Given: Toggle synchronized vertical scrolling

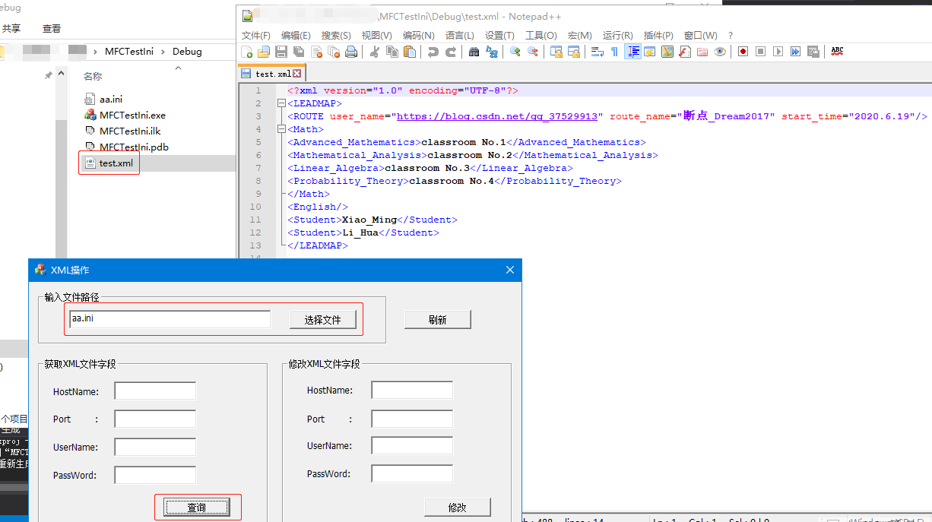Looking at the screenshot, I should (x=555, y=51).
